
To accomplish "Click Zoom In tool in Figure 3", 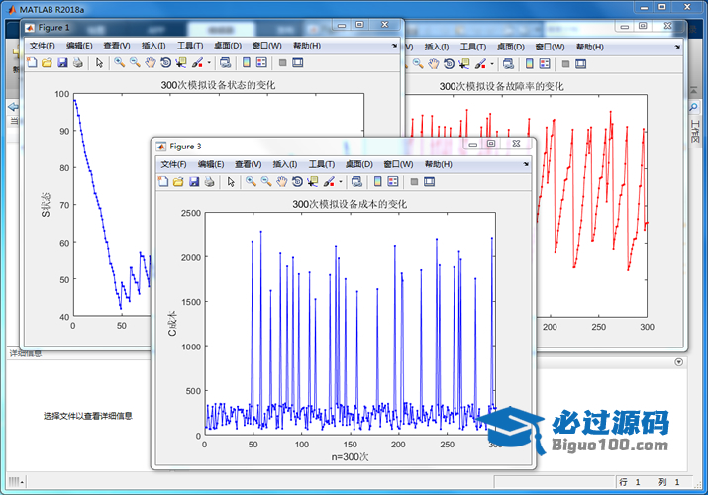I will click(x=251, y=182).
